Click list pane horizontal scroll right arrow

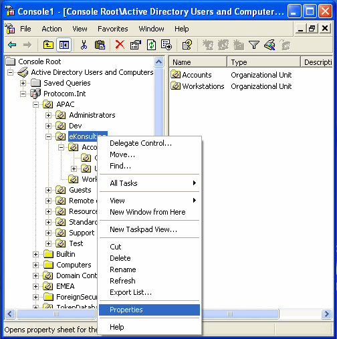327,314
